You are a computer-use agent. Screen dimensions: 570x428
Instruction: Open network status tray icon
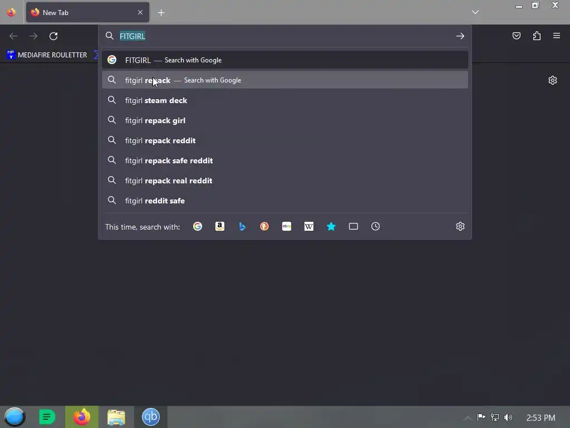[x=495, y=417]
